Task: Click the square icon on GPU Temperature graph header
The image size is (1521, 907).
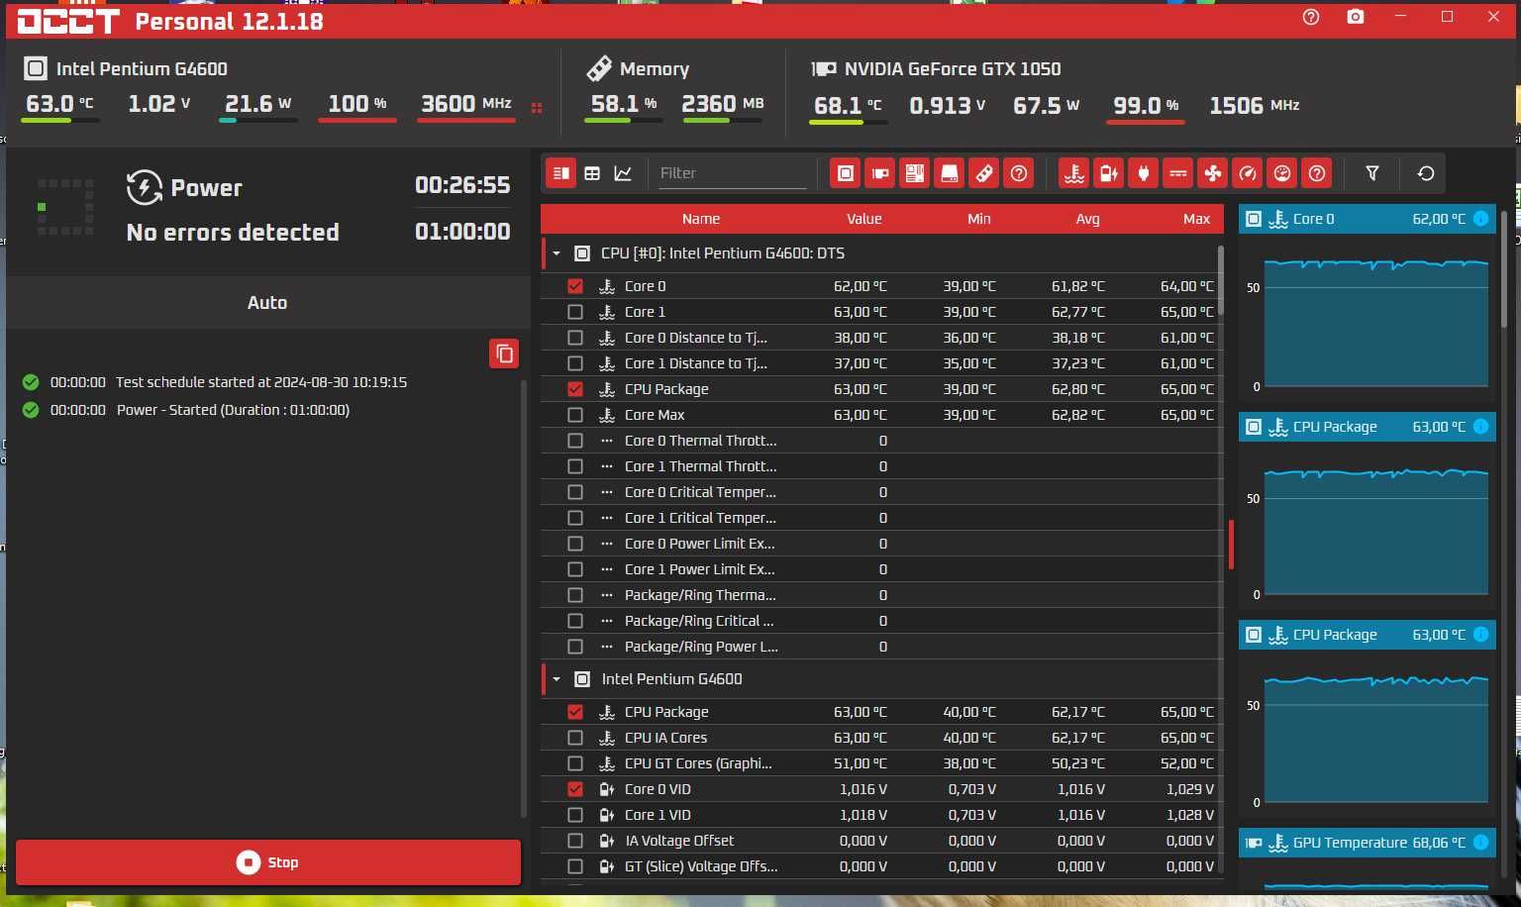Action: coord(1254,843)
